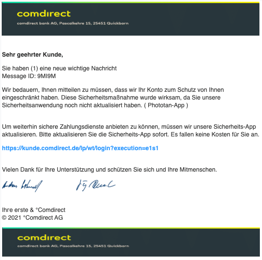
Task: Select the header address line with Quickborn
Action: click(73, 23)
